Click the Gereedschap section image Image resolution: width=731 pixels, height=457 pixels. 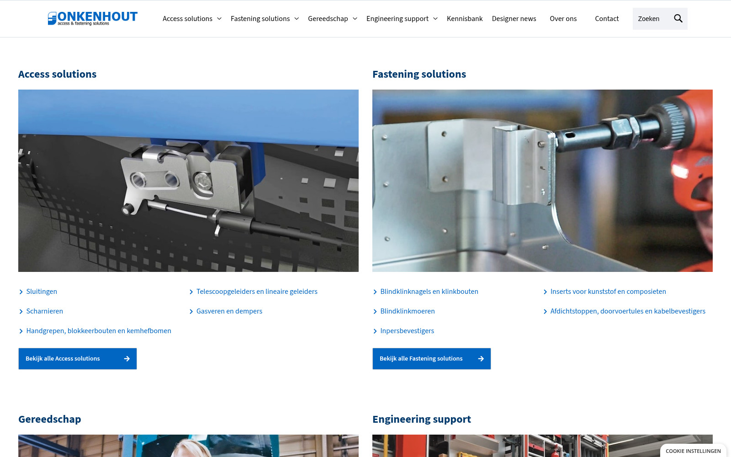(x=188, y=446)
